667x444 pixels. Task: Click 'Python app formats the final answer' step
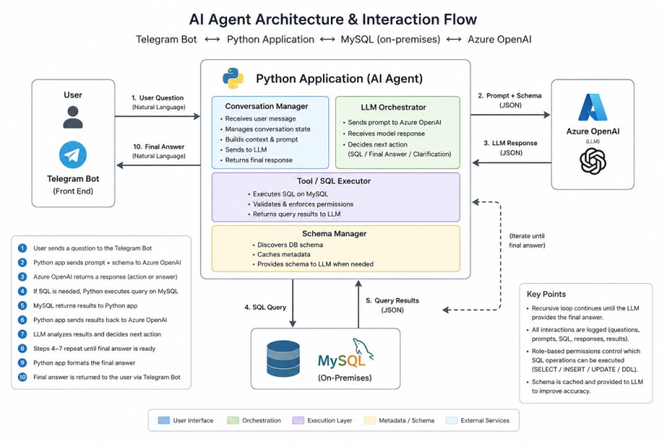tap(84, 363)
